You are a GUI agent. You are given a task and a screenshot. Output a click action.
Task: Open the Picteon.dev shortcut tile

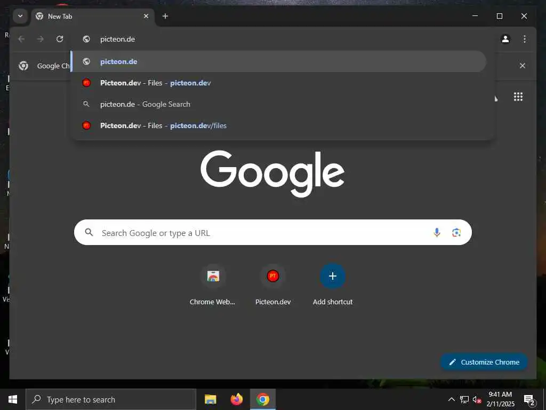click(272, 285)
